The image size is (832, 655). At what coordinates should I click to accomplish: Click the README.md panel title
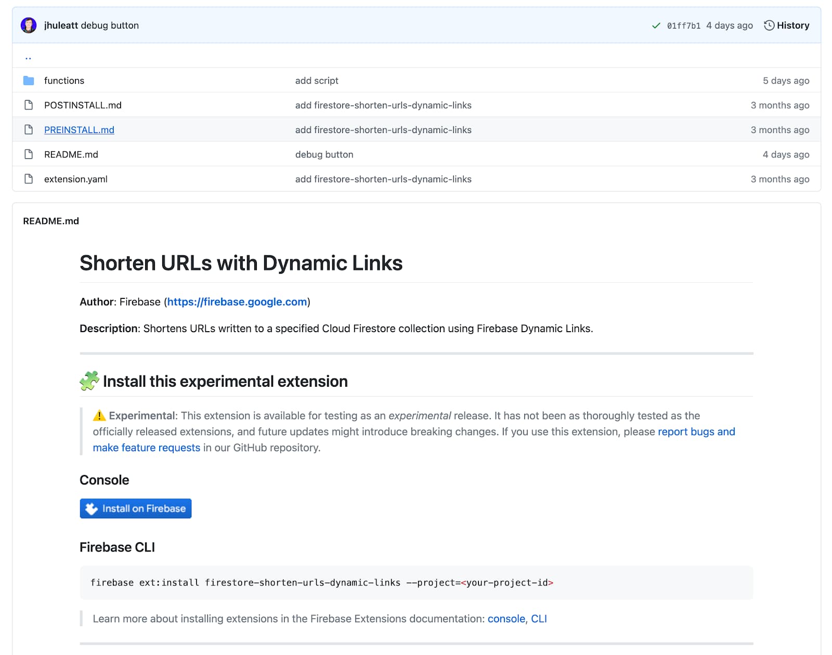(x=51, y=221)
